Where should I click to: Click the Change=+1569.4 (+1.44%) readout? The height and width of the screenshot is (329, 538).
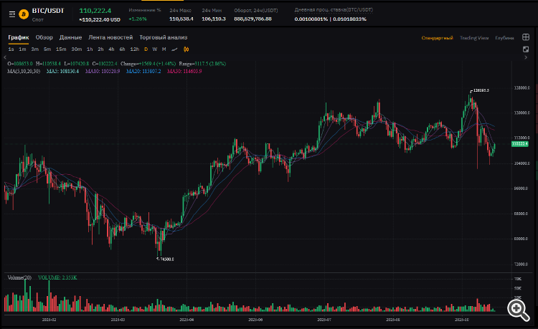pos(148,64)
